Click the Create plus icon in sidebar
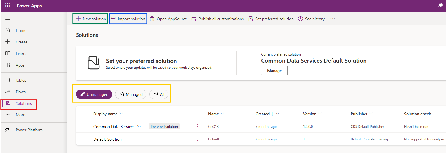This screenshot has width=446, height=153. click(8, 42)
